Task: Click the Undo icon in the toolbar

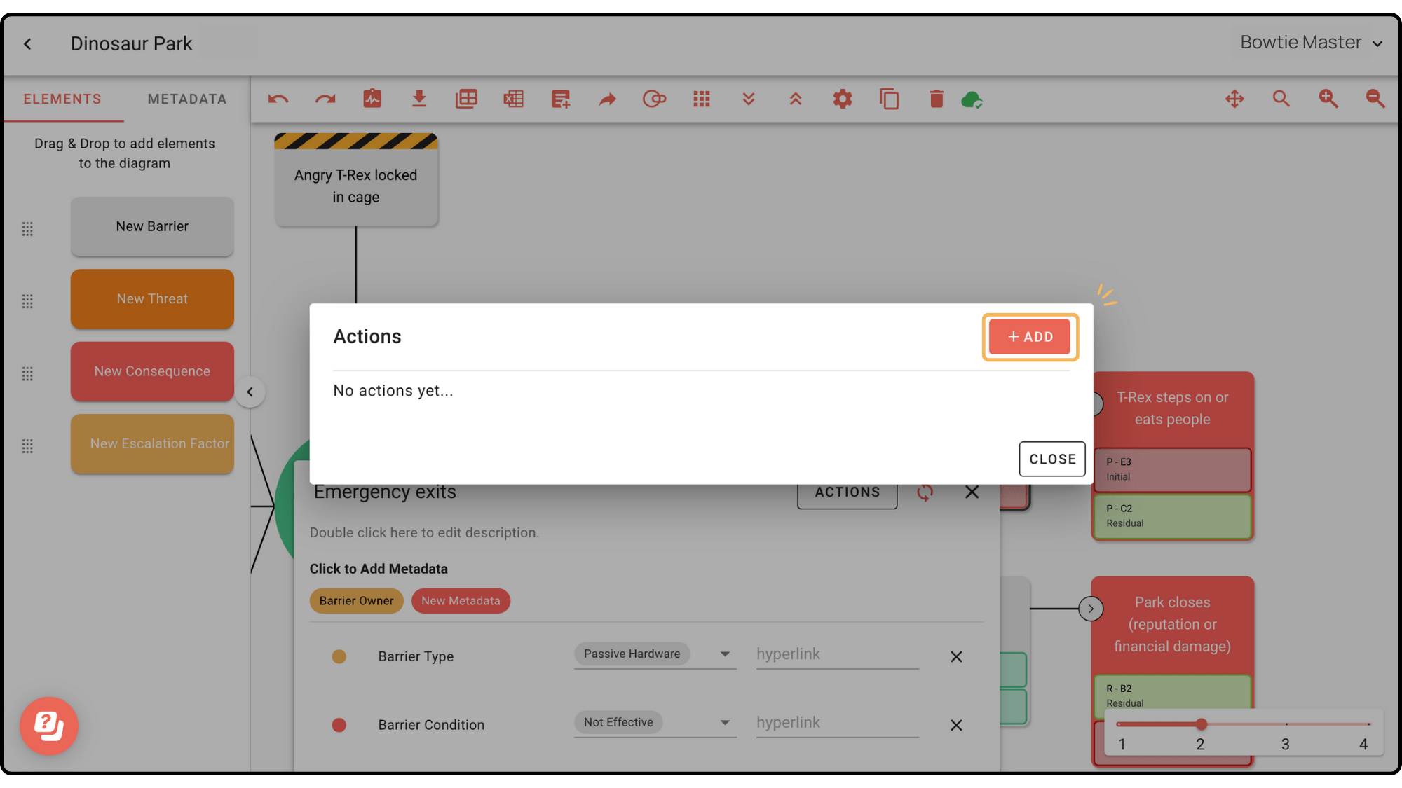Action: 278,99
